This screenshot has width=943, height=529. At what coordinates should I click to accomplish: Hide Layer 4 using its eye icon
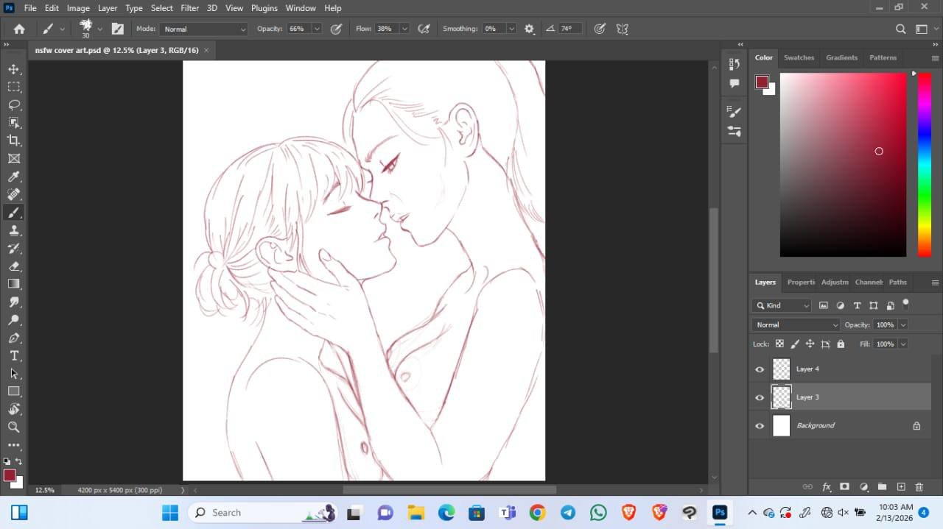coord(760,369)
